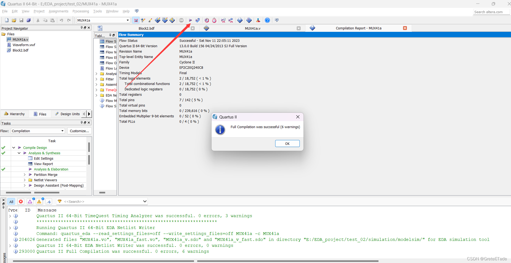Toggle the critical warning message filter

[30, 201]
